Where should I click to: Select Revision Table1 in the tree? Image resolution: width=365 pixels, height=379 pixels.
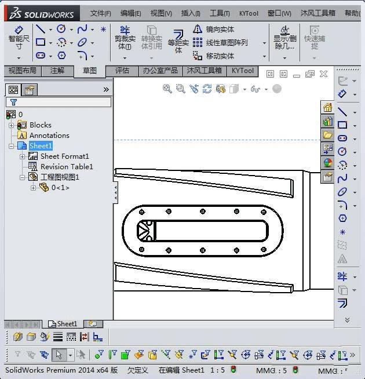67,167
